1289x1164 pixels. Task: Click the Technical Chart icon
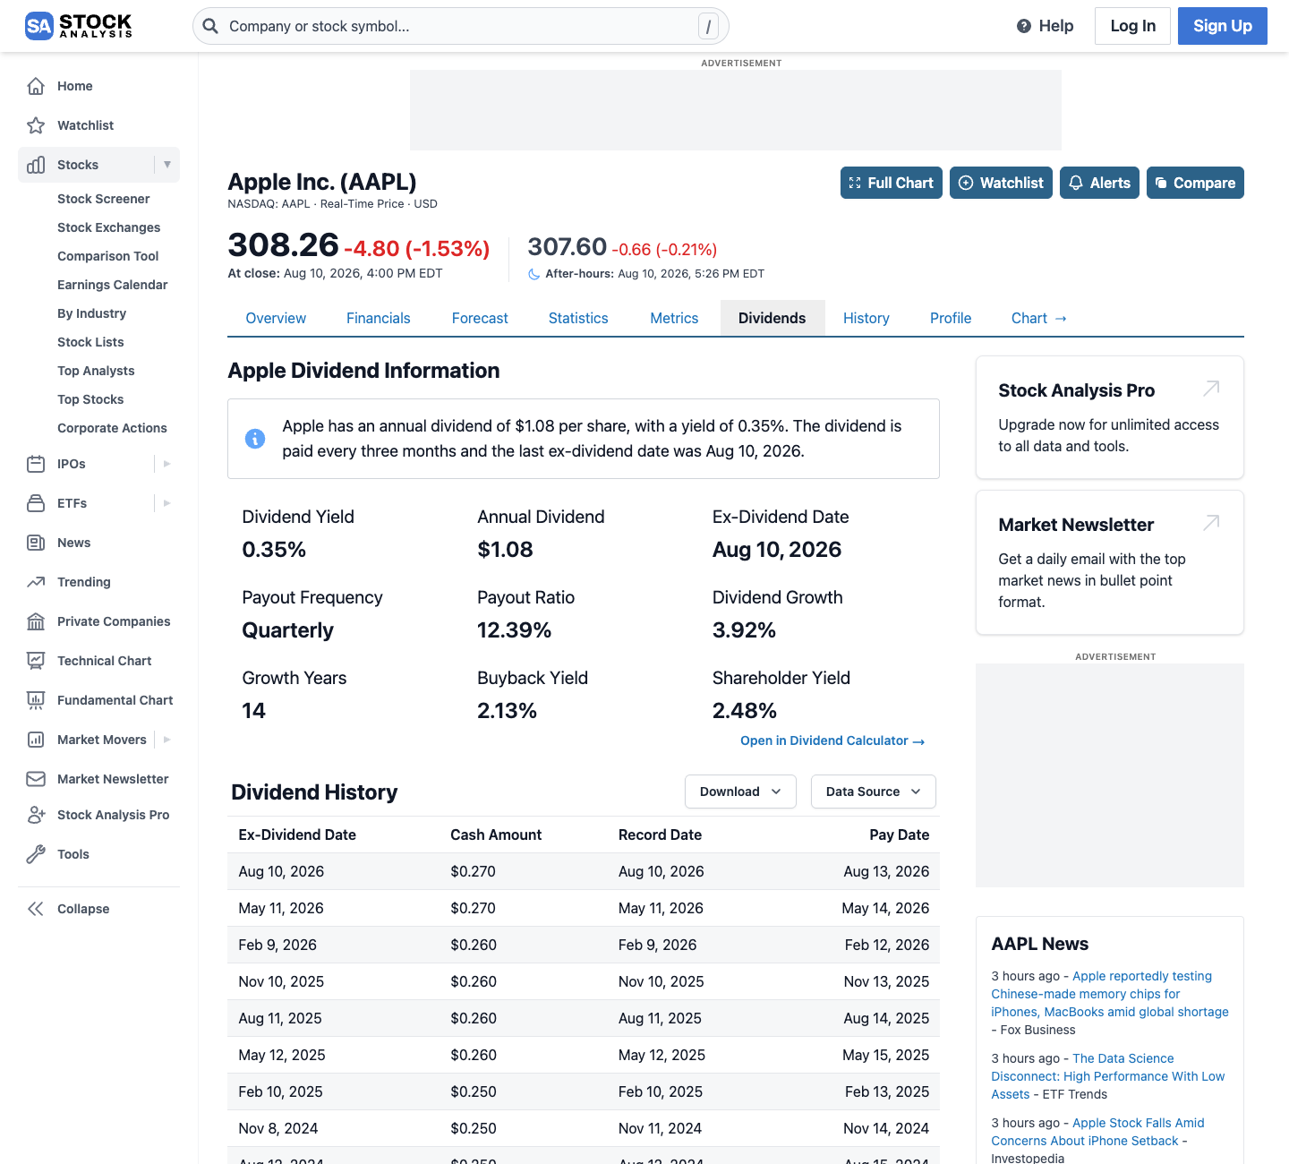36,661
